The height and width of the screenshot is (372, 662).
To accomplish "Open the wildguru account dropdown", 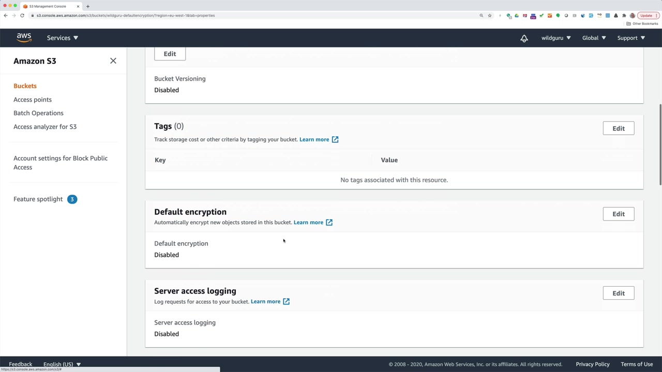I will pos(556,38).
